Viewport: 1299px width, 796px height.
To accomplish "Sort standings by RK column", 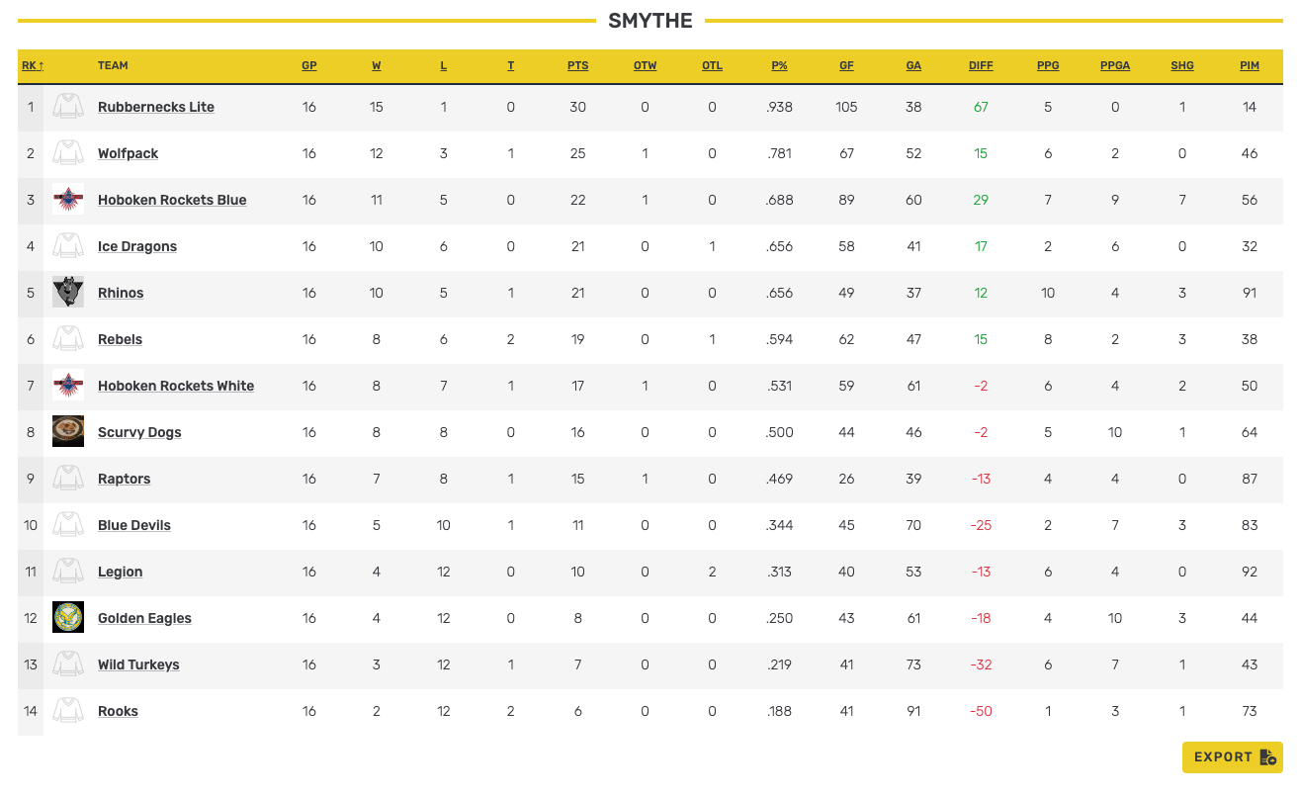I will [32, 66].
